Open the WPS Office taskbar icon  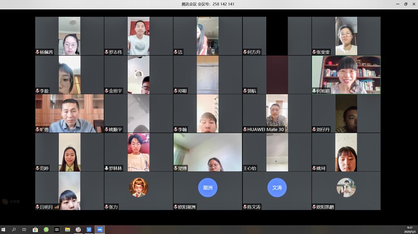89,230
